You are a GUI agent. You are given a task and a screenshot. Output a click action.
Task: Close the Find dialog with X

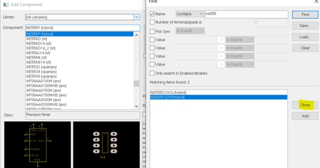[317, 2]
